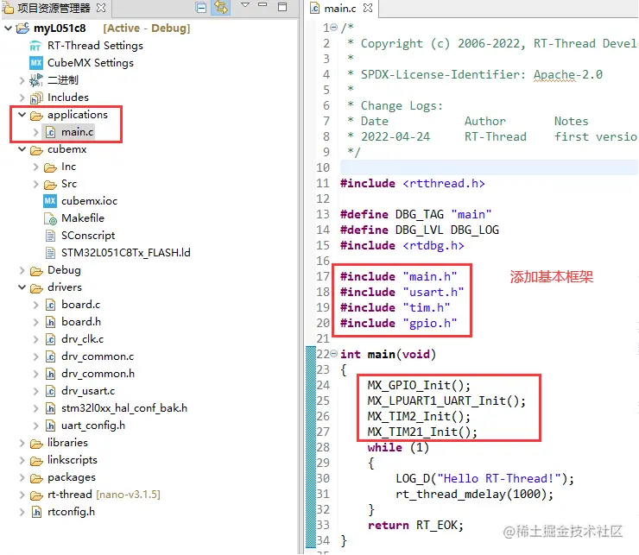Expand the Includes node

(22, 98)
